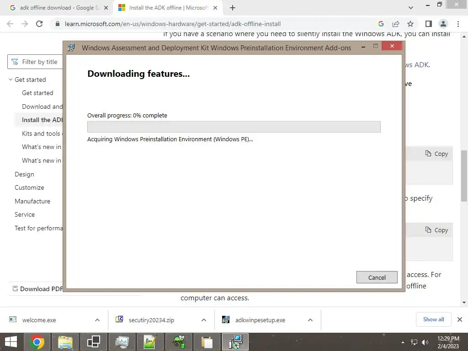Open the Download and install article

click(43, 106)
